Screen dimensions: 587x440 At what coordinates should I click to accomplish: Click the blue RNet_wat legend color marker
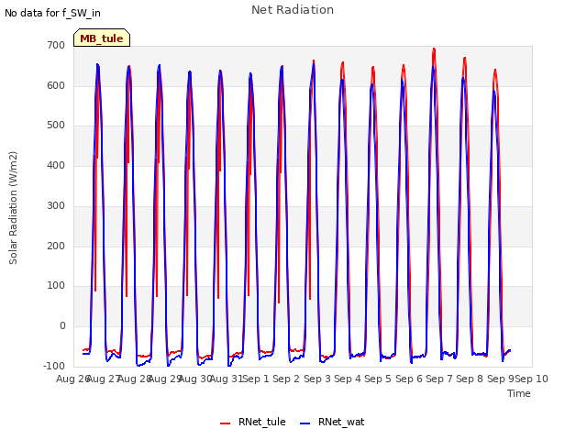tap(305, 423)
